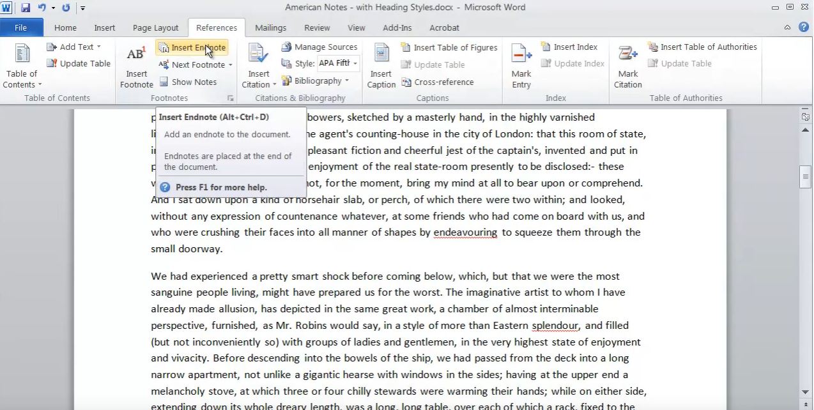Click the Undo button
This screenshot has width=814, height=410.
coord(42,8)
